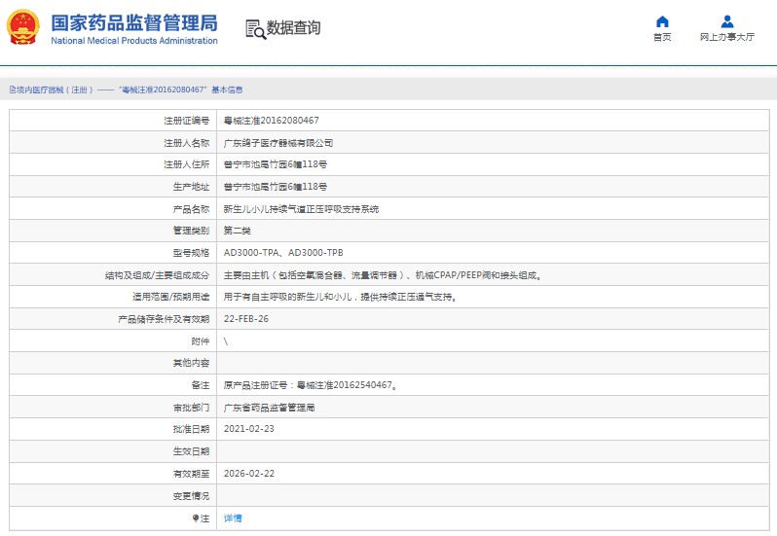Click National Medical Products Administration subtitle
Screen dimensions: 777x536
point(134,41)
